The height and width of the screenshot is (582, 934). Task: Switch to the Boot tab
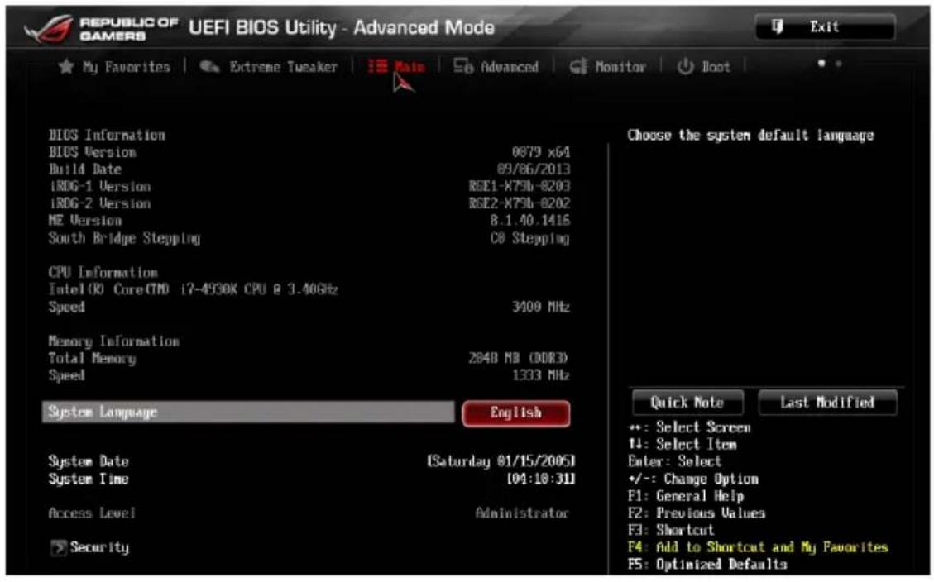click(x=704, y=67)
